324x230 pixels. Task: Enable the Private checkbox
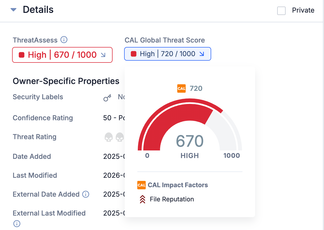click(281, 11)
